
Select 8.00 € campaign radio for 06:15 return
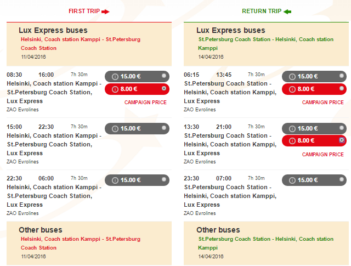point(341,88)
